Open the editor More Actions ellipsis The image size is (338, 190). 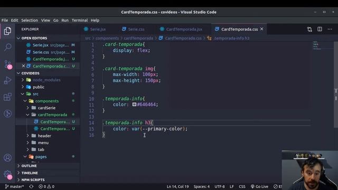[x=330, y=29]
